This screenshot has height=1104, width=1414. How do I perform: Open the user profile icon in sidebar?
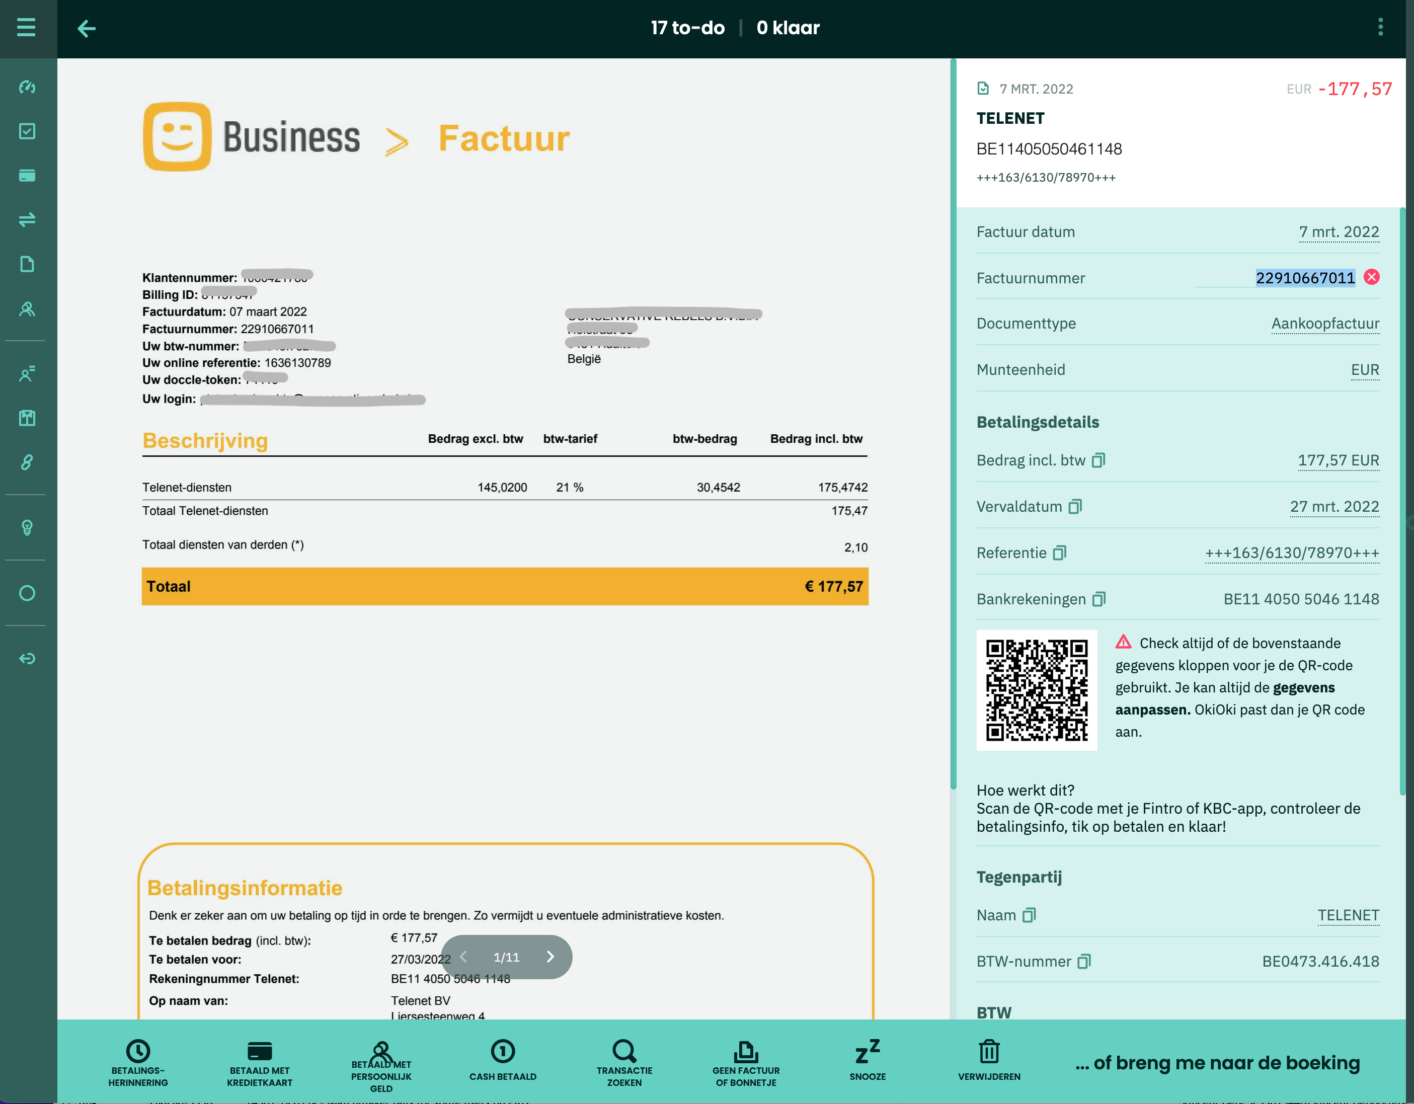[x=27, y=309]
